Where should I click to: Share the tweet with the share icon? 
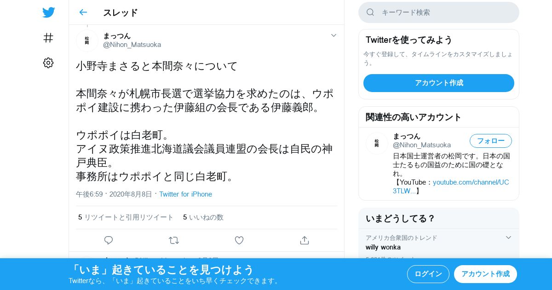(305, 240)
